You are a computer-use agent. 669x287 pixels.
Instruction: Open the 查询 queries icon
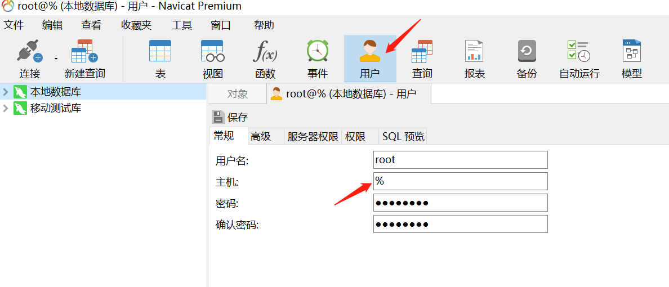pos(422,59)
